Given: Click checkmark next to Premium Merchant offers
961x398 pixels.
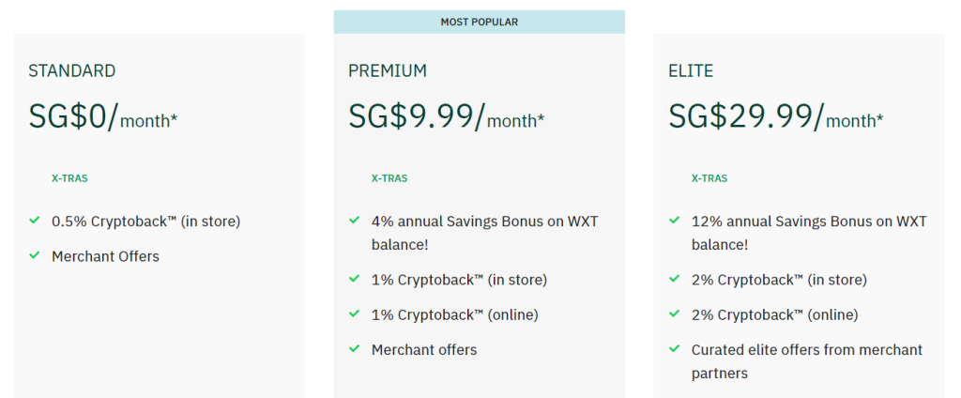Looking at the screenshot, I should pyautogui.click(x=354, y=348).
